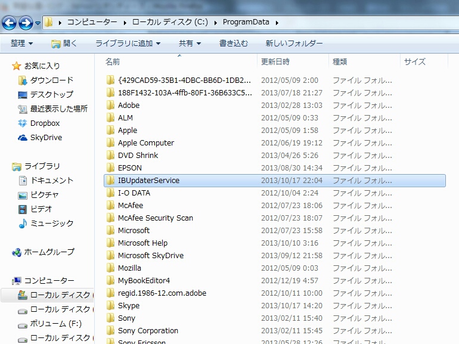This screenshot has width=459, height=344.
Task: Click the ドキュメント library icon
Action: click(23, 181)
